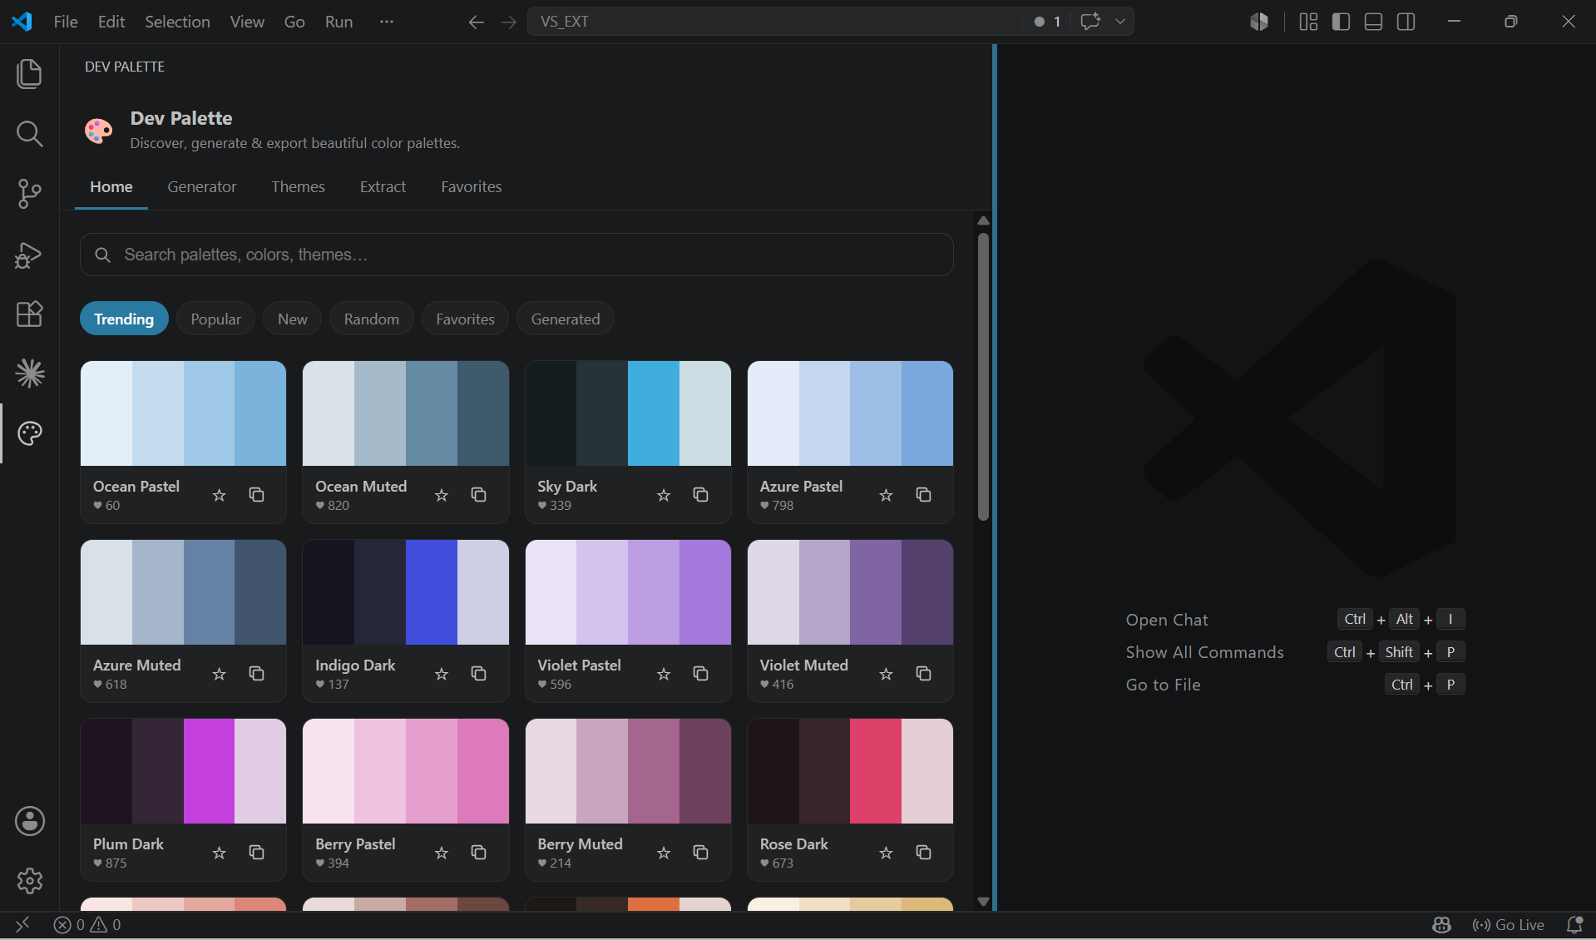Open the Accounts menu in activity bar
This screenshot has height=940, width=1596.
click(29, 821)
